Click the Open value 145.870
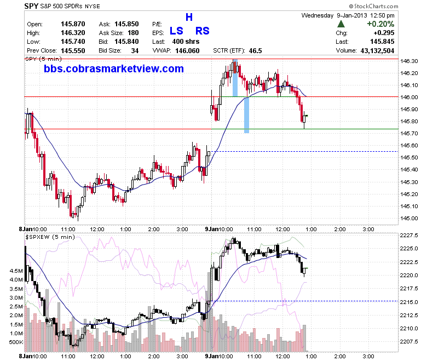 (x=73, y=24)
